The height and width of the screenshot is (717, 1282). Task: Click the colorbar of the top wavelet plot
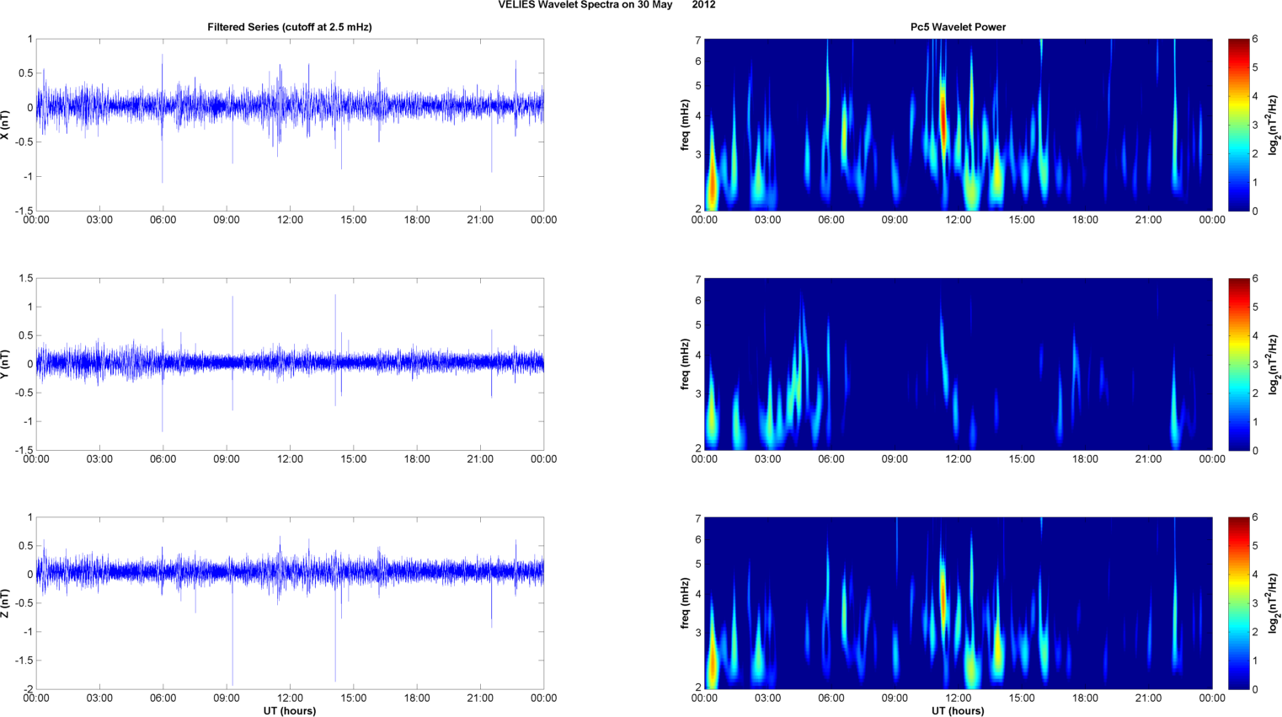pos(1238,125)
